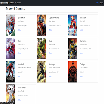Follow the More link for Wolverine
104x104 pixels.
(81, 53)
